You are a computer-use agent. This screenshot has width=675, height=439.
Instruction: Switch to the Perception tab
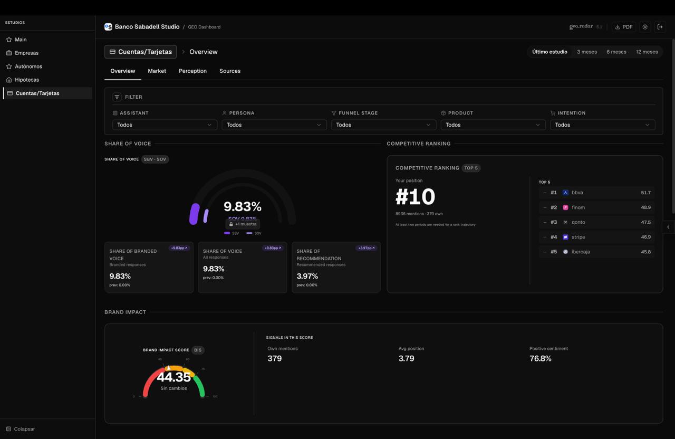click(192, 71)
